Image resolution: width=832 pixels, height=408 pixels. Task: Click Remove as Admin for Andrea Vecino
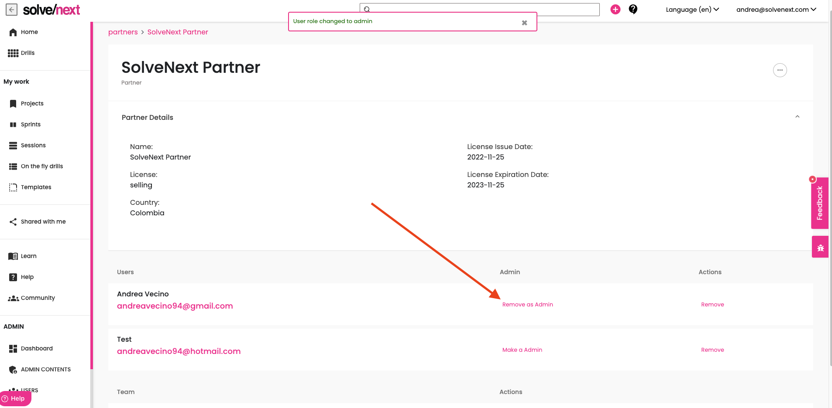tap(527, 305)
